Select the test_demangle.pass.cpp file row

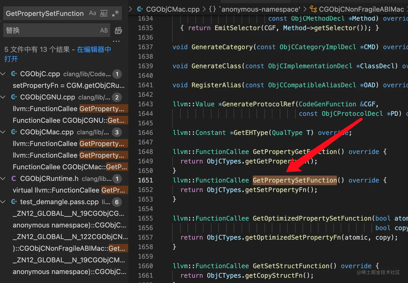(64, 202)
